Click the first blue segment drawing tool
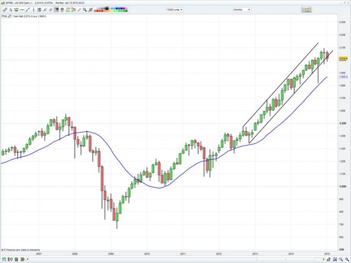 pos(45,10)
